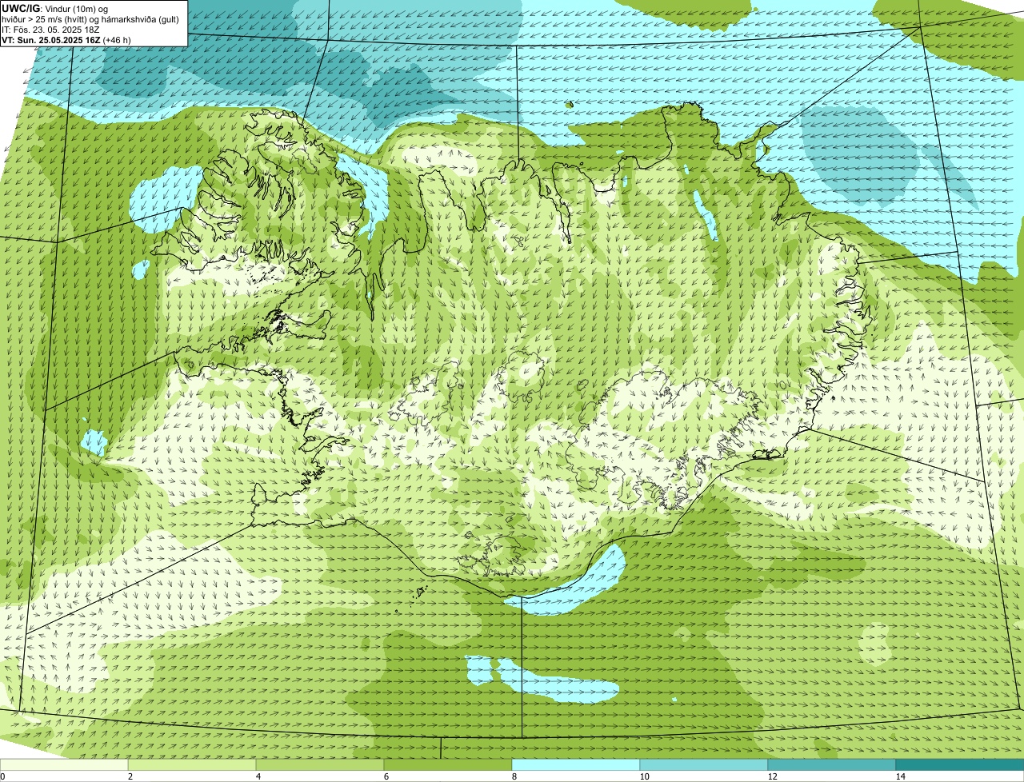Click the '6' label on the wind scale
Viewport: 1024px width, 782px height.
(386, 776)
